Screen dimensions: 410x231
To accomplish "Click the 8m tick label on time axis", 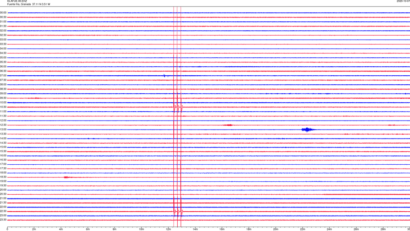I will click(x=114, y=229).
